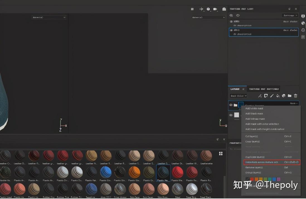Click the camera icon in viewport toolbar

tap(215, 9)
